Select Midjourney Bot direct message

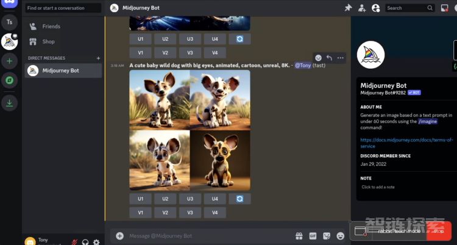63,71
